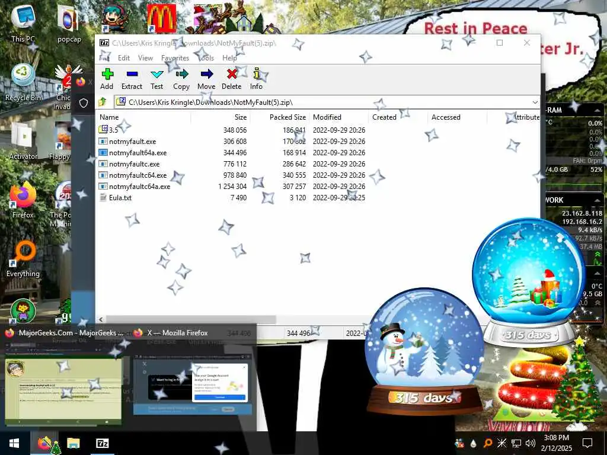Open the Tools menu

(x=206, y=57)
